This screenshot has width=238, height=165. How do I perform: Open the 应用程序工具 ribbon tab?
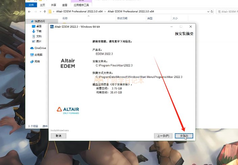pyautogui.click(x=81, y=5)
